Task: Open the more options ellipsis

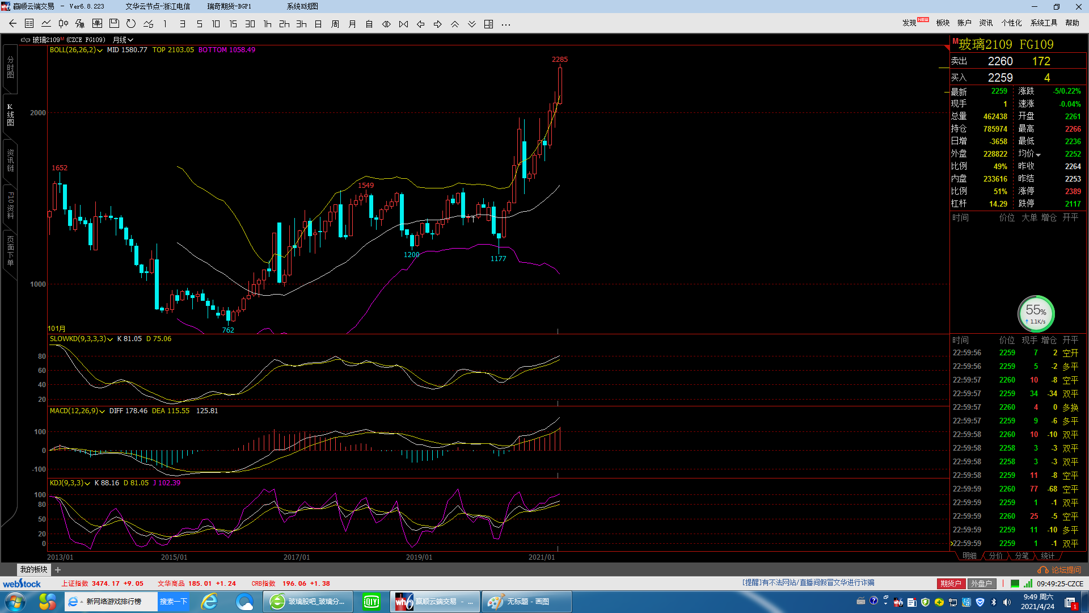Action: (x=506, y=24)
